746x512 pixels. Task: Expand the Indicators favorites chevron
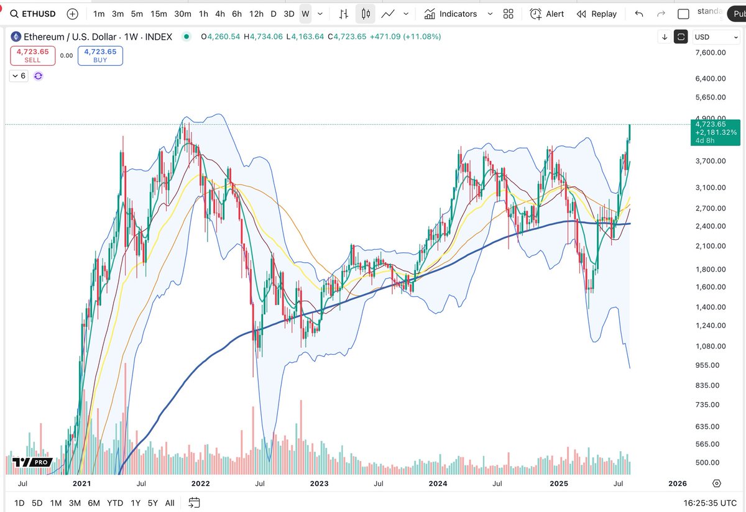490,14
